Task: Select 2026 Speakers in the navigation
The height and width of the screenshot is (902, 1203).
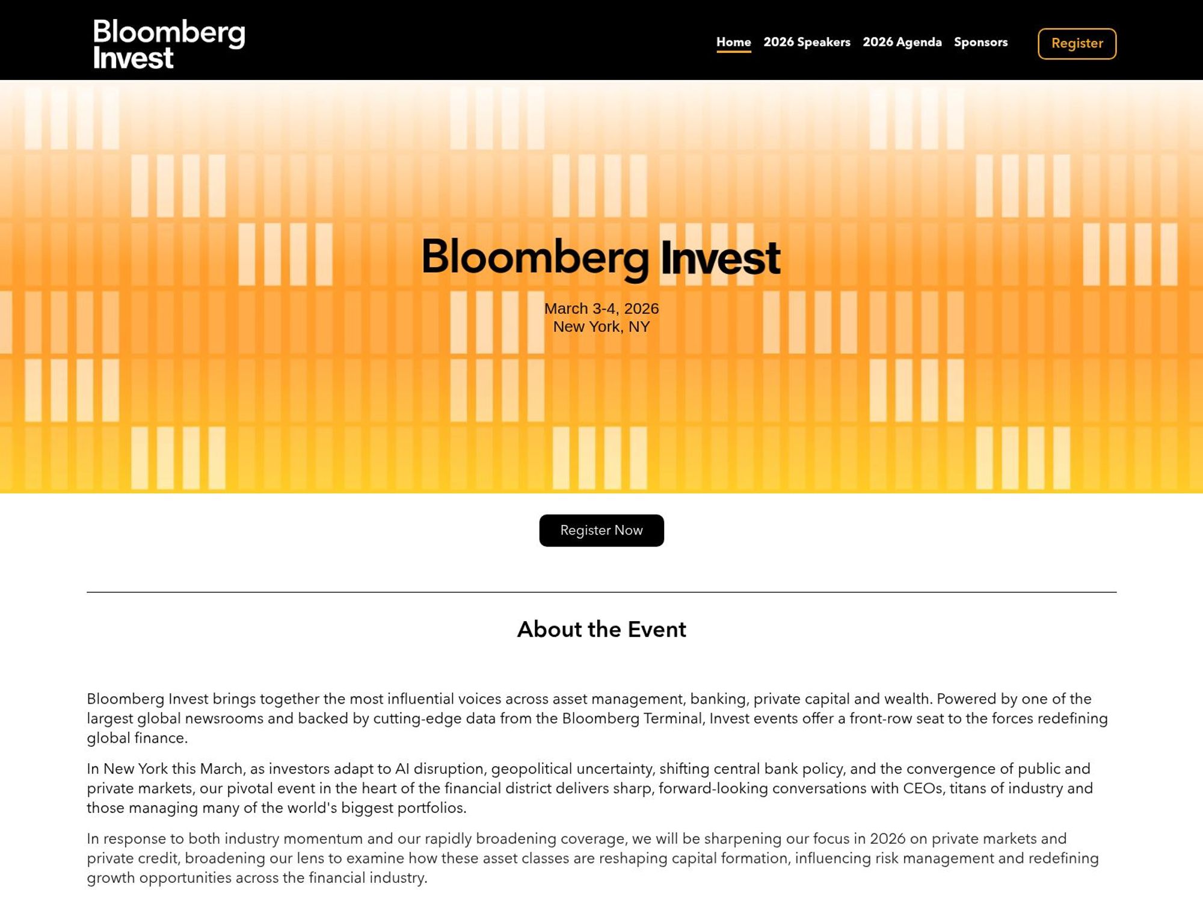Action: coord(807,42)
